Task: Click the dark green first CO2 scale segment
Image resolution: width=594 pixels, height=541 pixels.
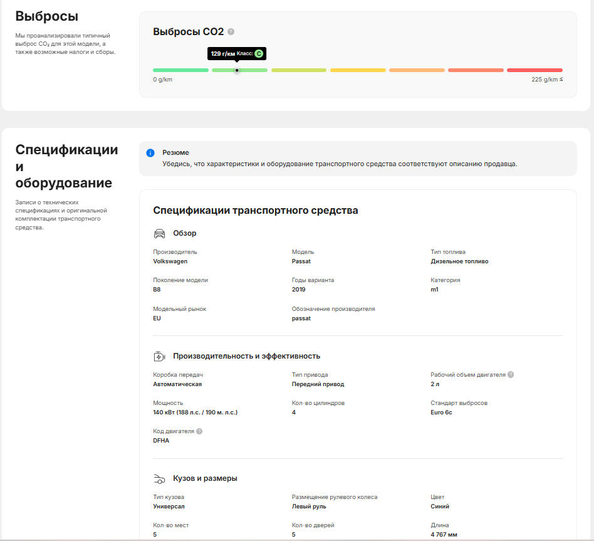Action: point(180,70)
